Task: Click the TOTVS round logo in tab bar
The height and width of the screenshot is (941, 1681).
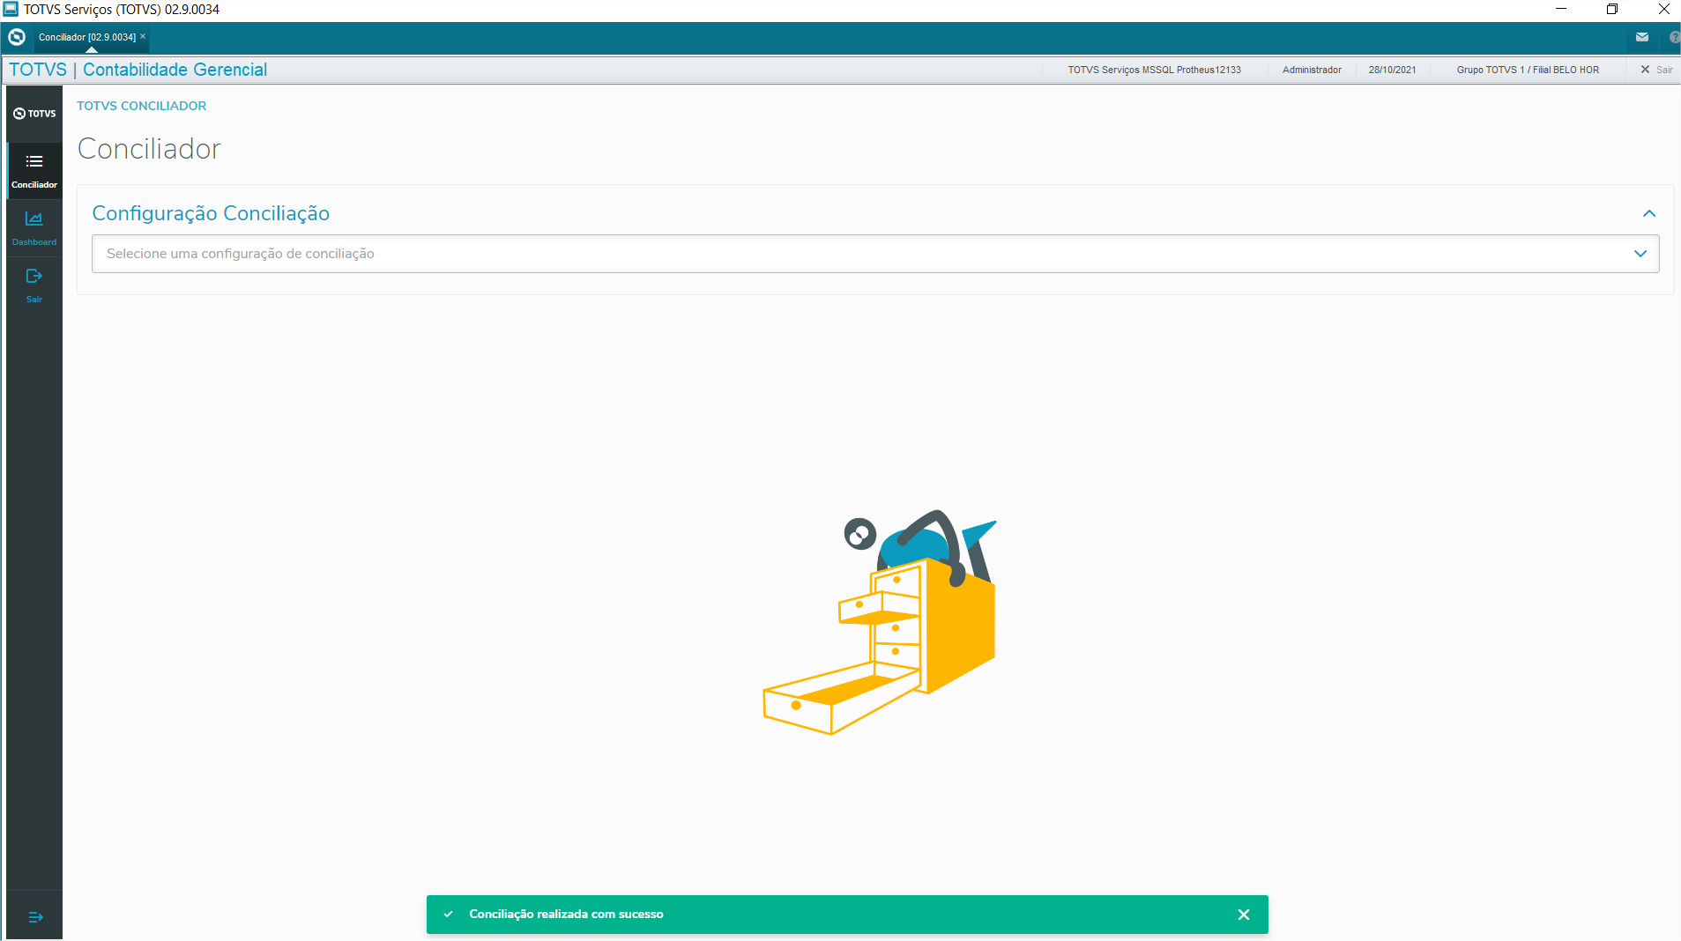Action: point(17,37)
